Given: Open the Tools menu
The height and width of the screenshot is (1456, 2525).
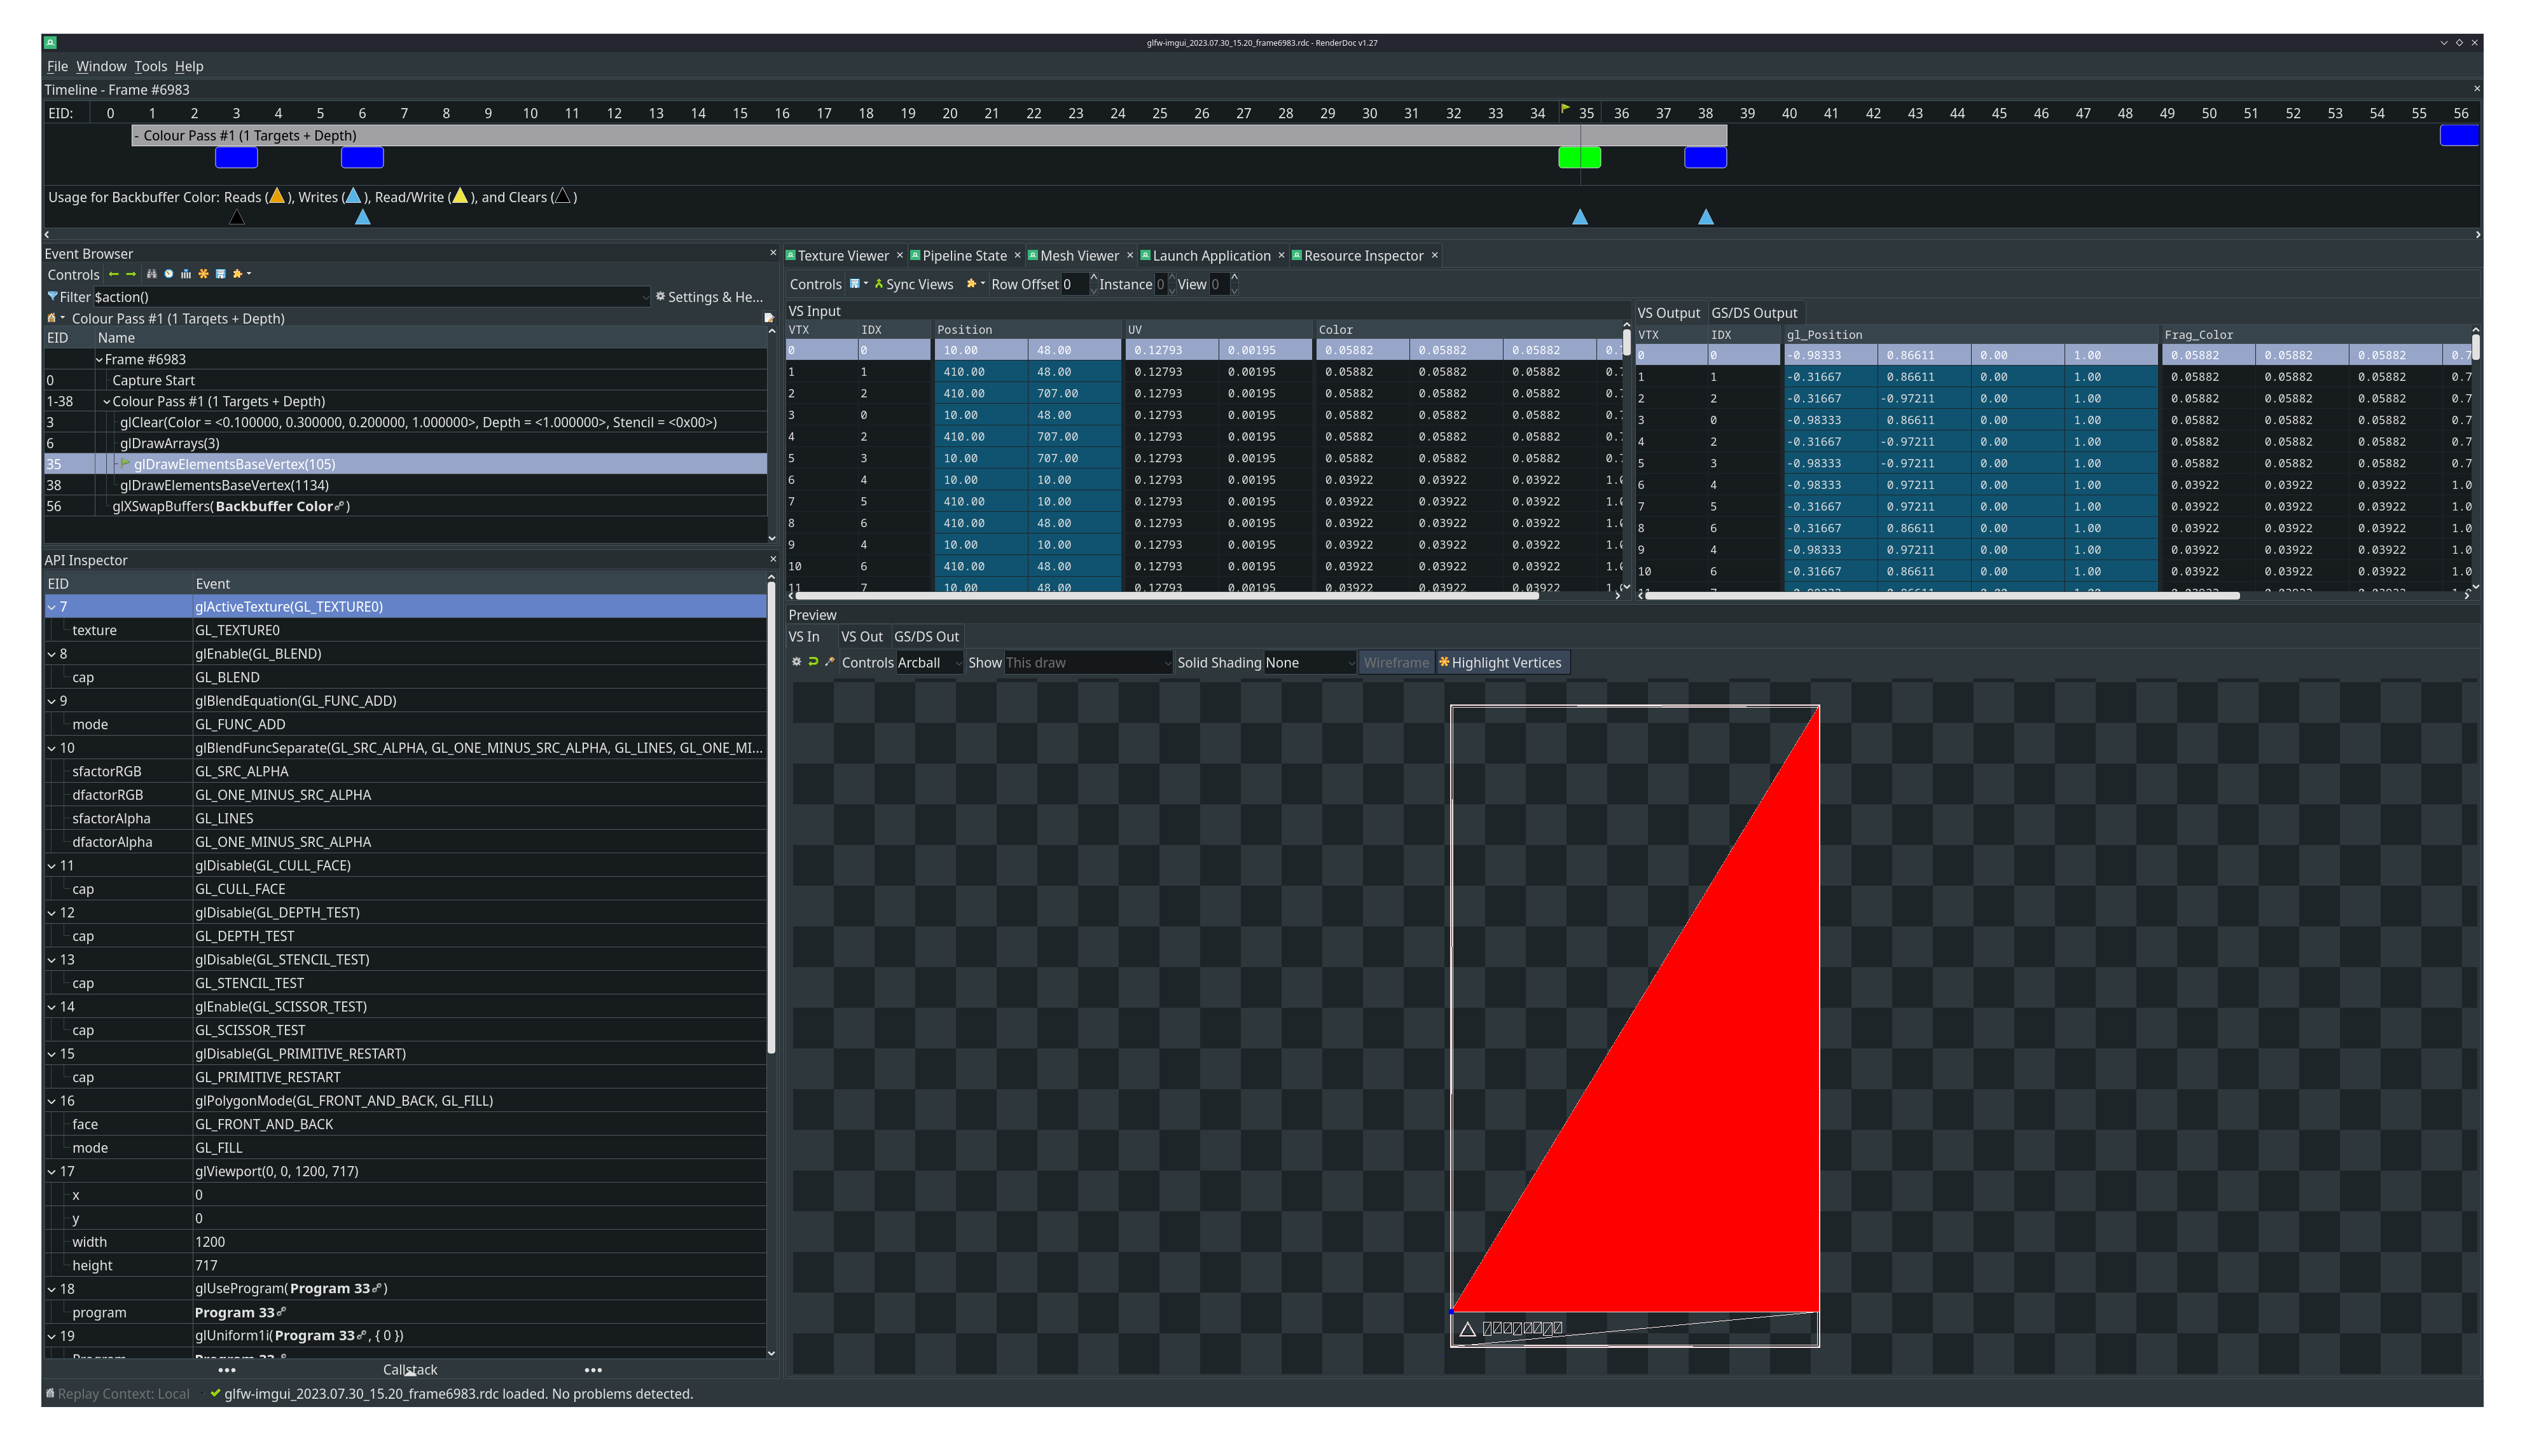Looking at the screenshot, I should 150,66.
